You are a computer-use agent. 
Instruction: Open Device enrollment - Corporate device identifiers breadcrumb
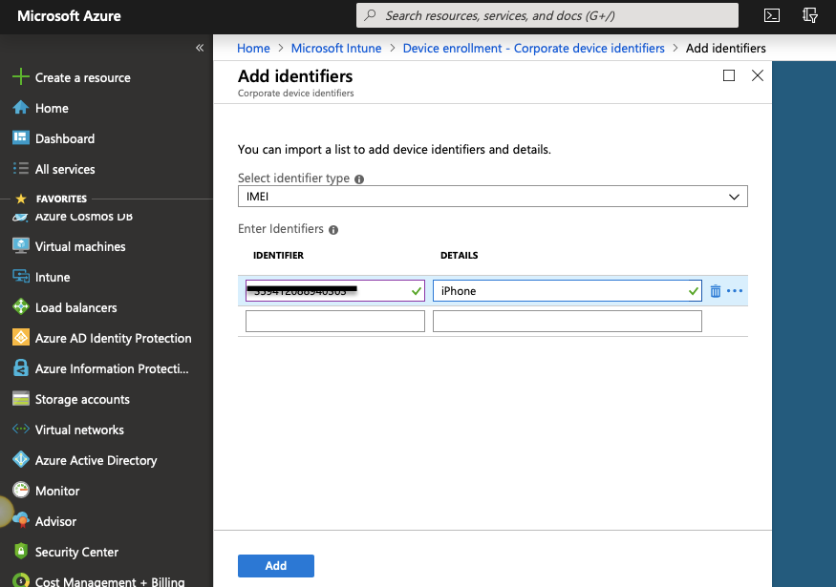point(534,48)
